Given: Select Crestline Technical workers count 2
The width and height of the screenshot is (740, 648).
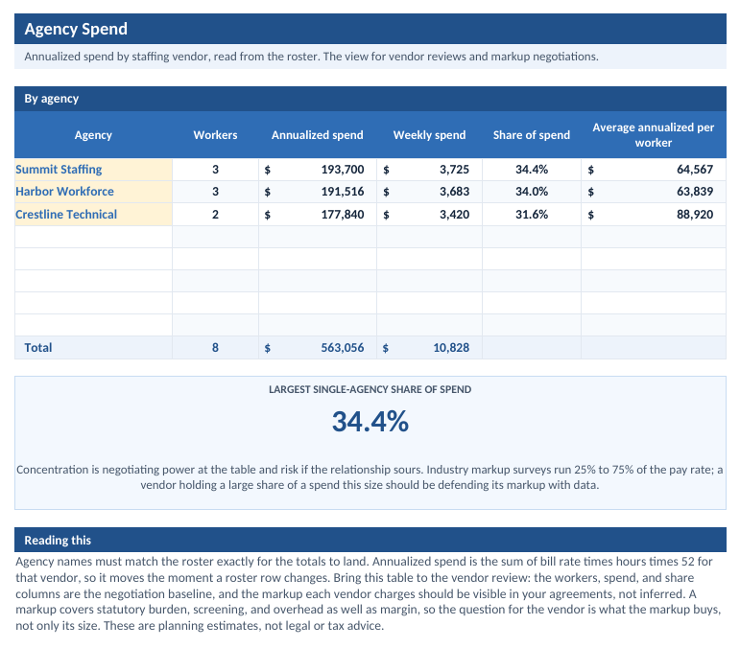Looking at the screenshot, I should [x=215, y=214].
